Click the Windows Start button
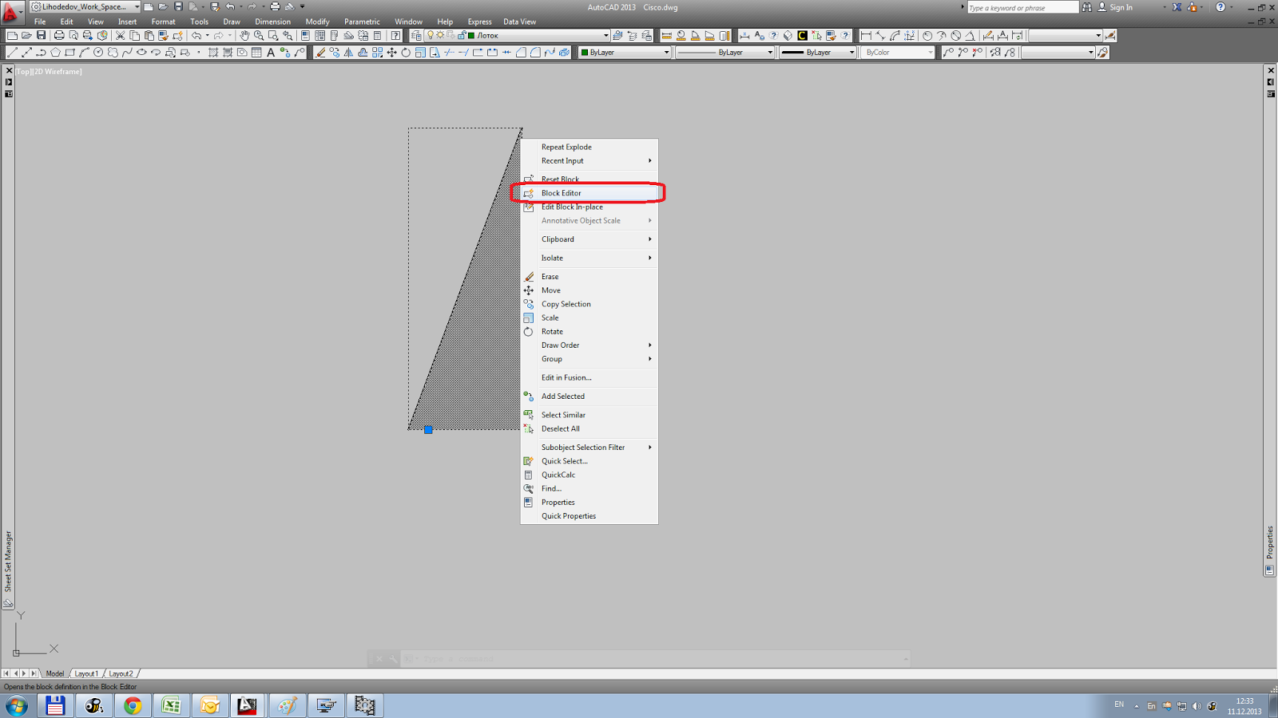Screen dimensions: 1278x718 [x=16, y=705]
